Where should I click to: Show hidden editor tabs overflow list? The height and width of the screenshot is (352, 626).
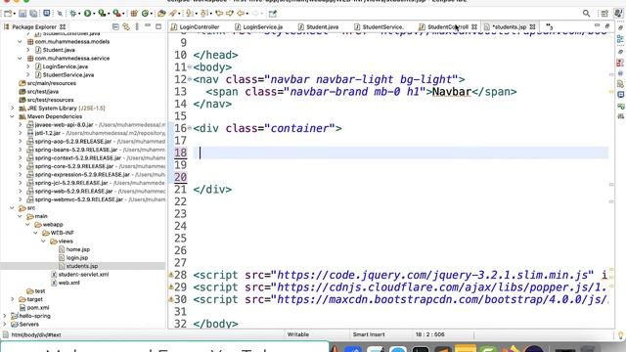[550, 26]
